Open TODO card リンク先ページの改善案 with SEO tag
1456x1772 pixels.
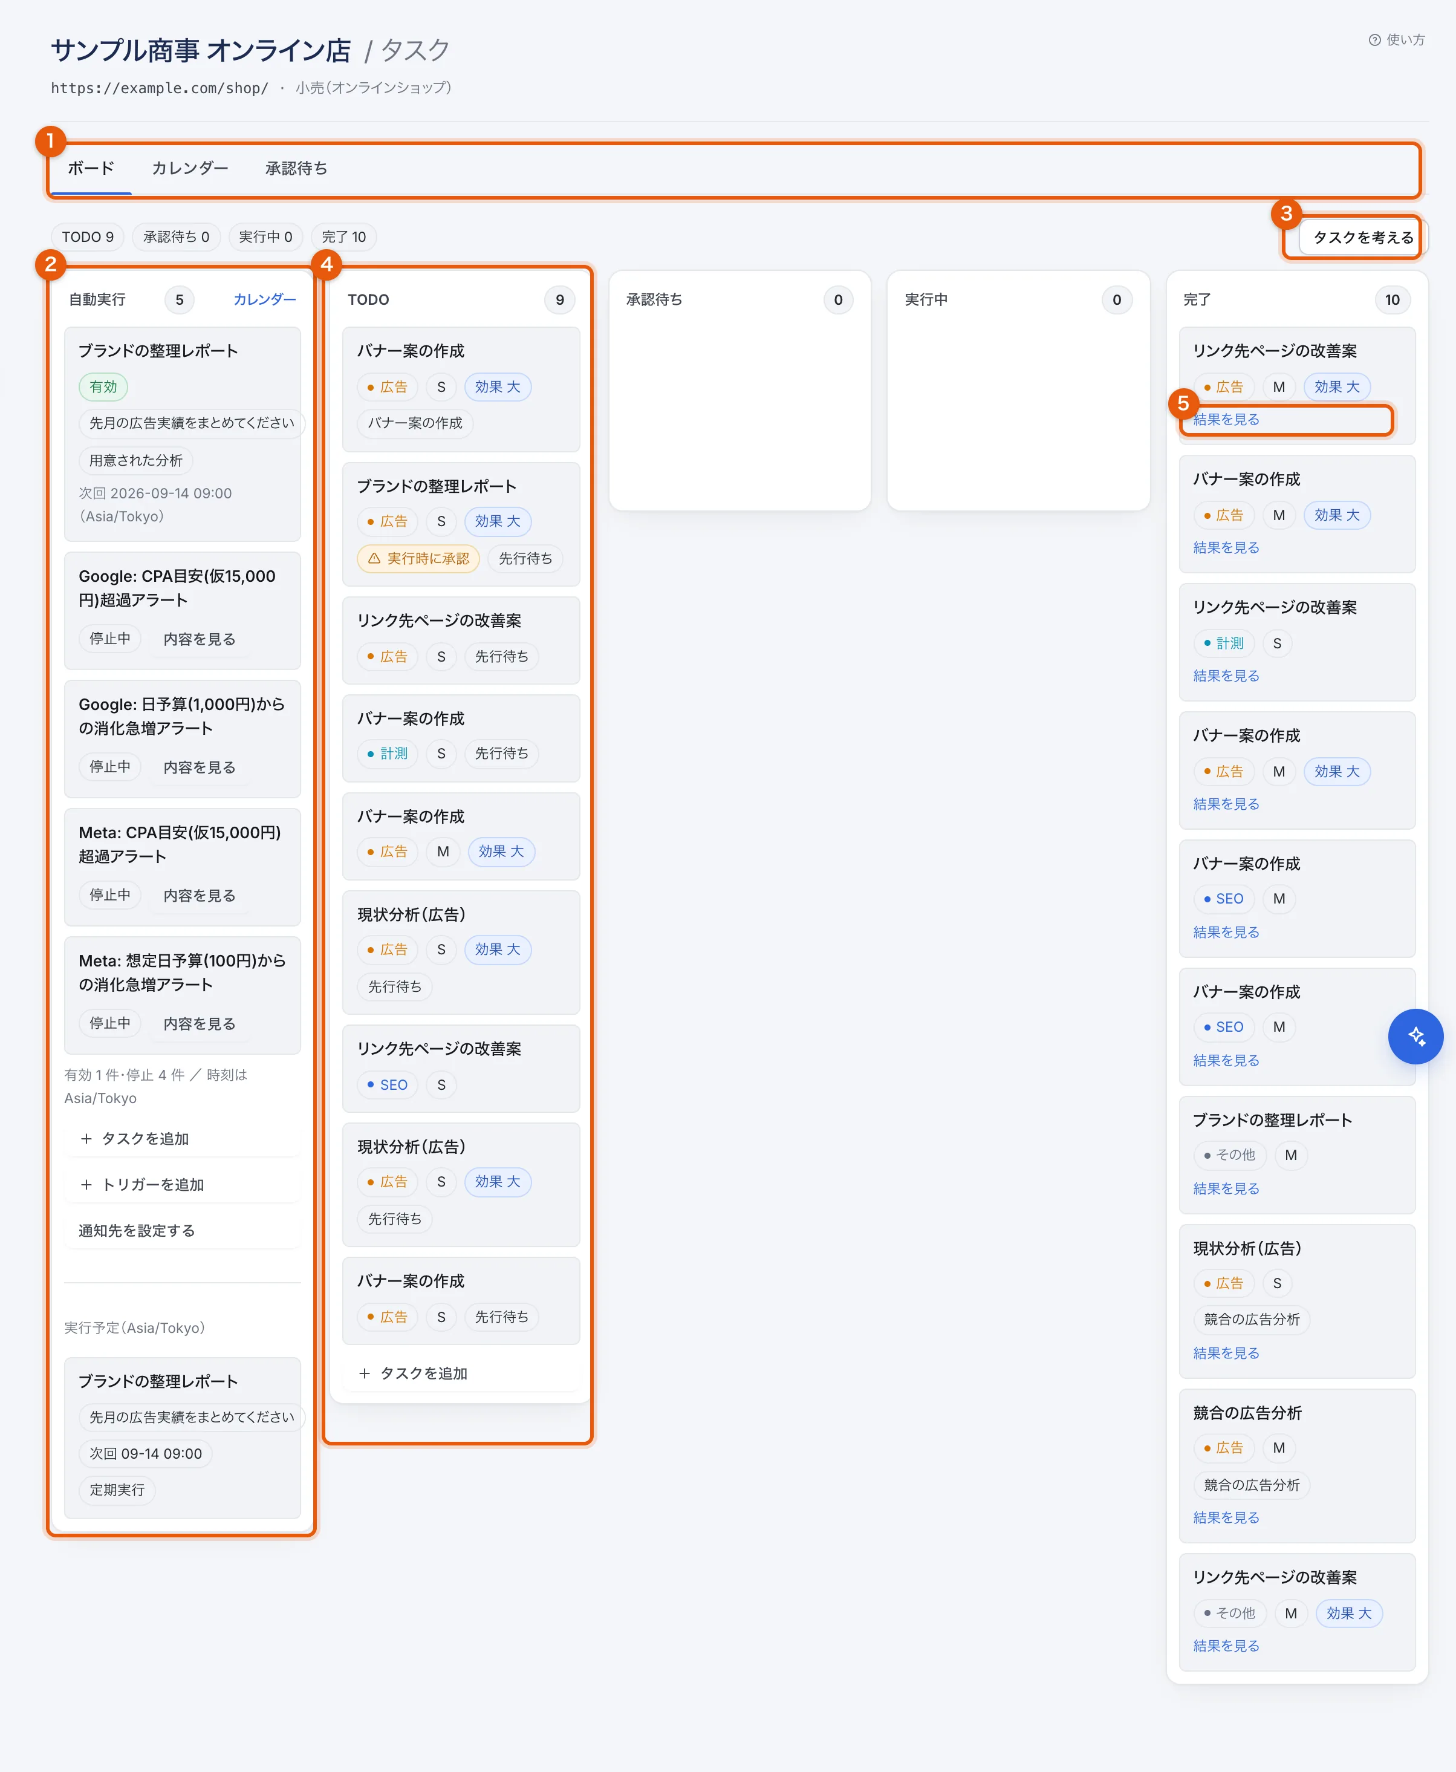461,1069
